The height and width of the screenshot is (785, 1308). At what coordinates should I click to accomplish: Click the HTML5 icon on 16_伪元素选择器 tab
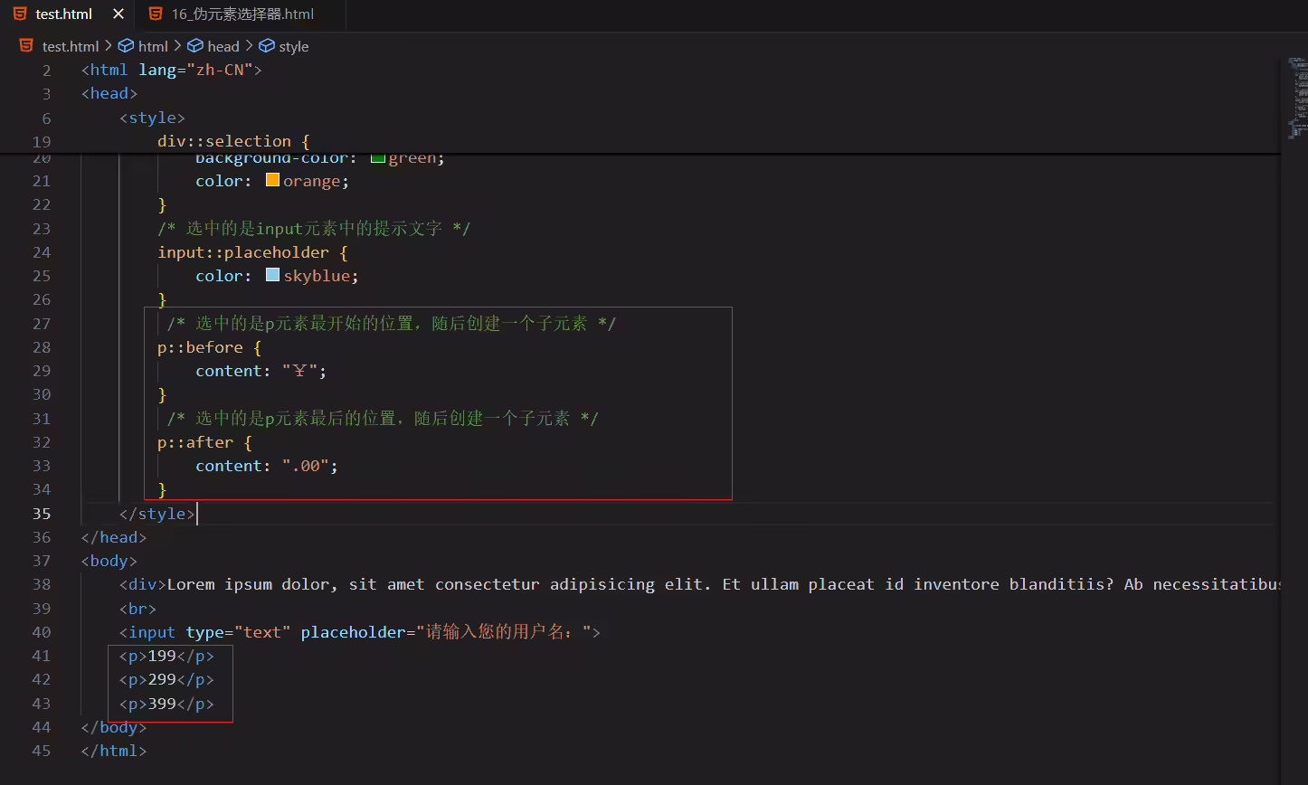(x=156, y=14)
